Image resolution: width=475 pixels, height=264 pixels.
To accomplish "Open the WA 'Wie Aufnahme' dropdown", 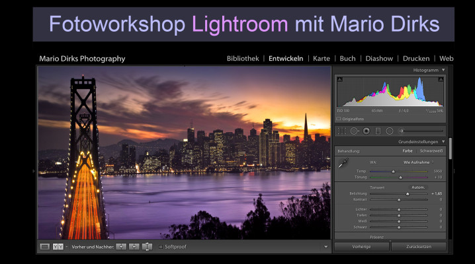I will pos(418,162).
